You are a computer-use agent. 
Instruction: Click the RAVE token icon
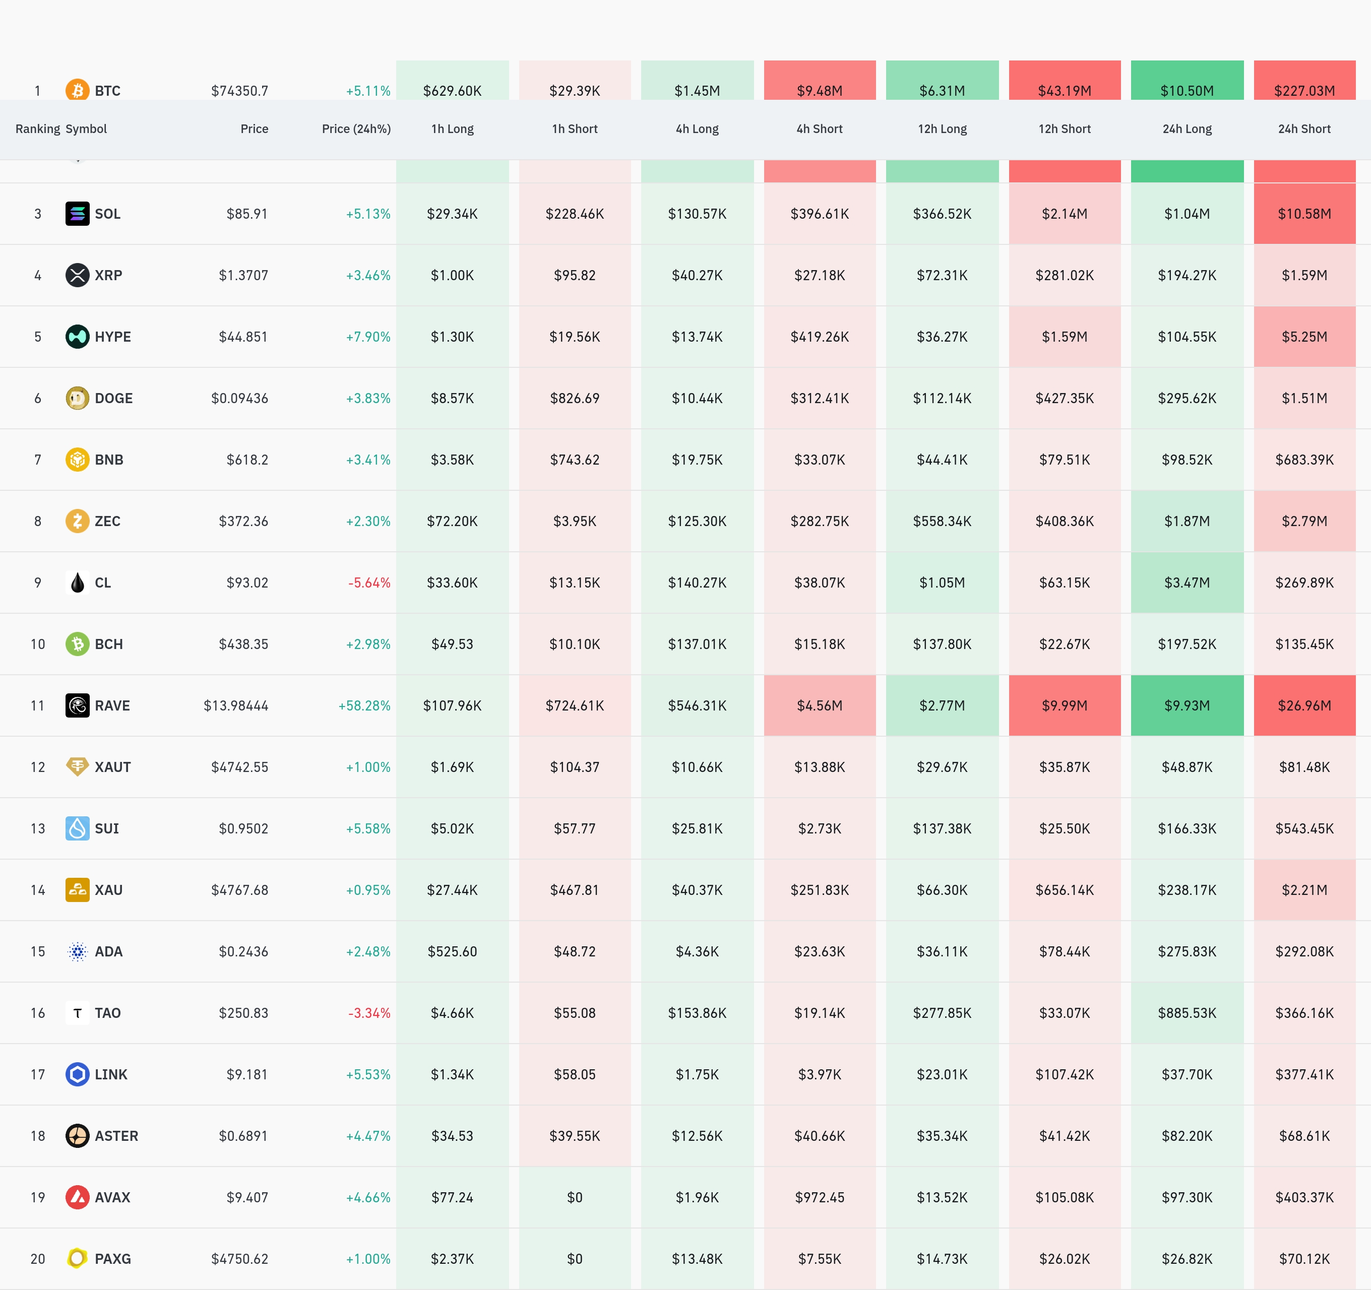pyautogui.click(x=77, y=705)
